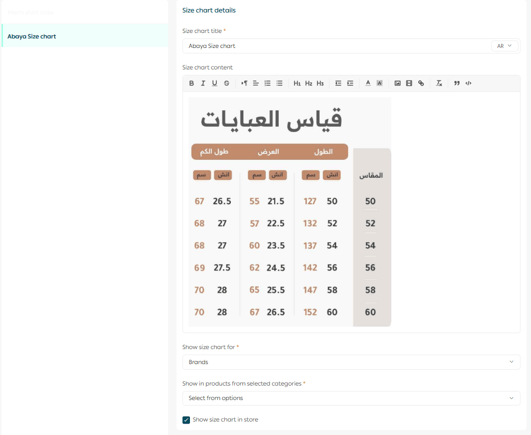Viewport: 531px width, 435px height.
Task: Toggle blockquote formatting
Action: (457, 83)
